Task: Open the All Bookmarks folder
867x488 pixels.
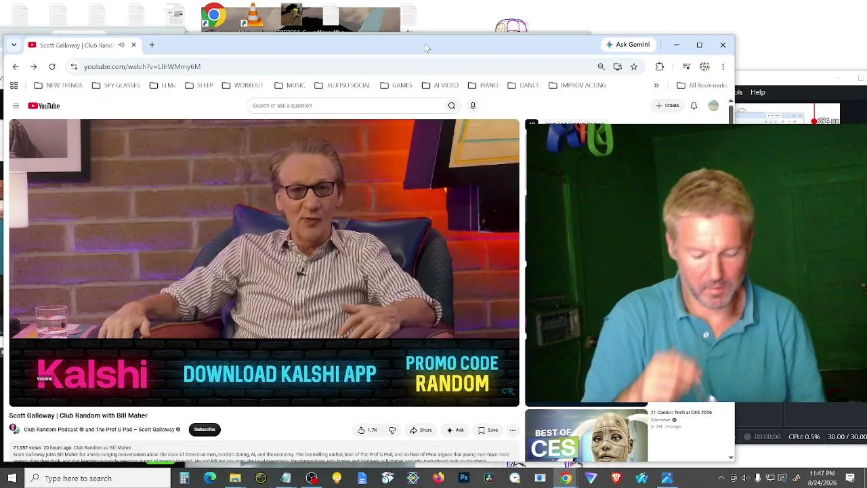Action: [x=702, y=85]
